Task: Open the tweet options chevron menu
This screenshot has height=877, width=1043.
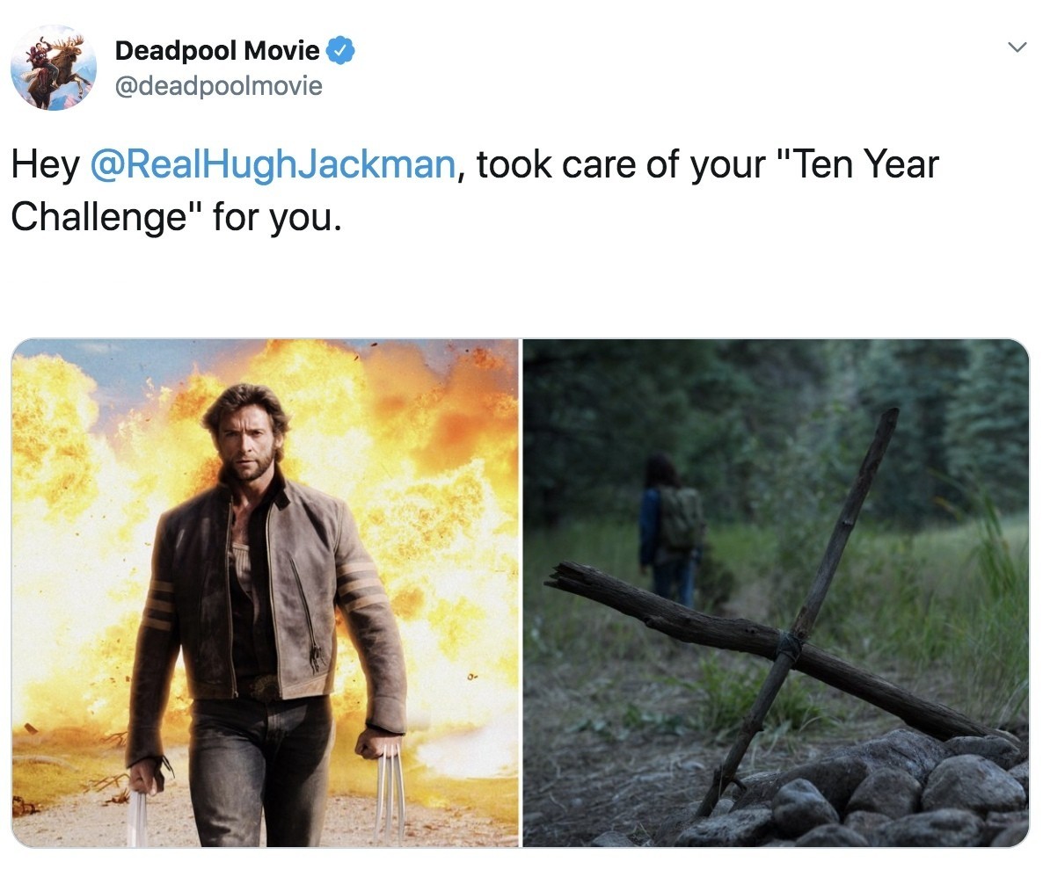Action: pos(1017,47)
